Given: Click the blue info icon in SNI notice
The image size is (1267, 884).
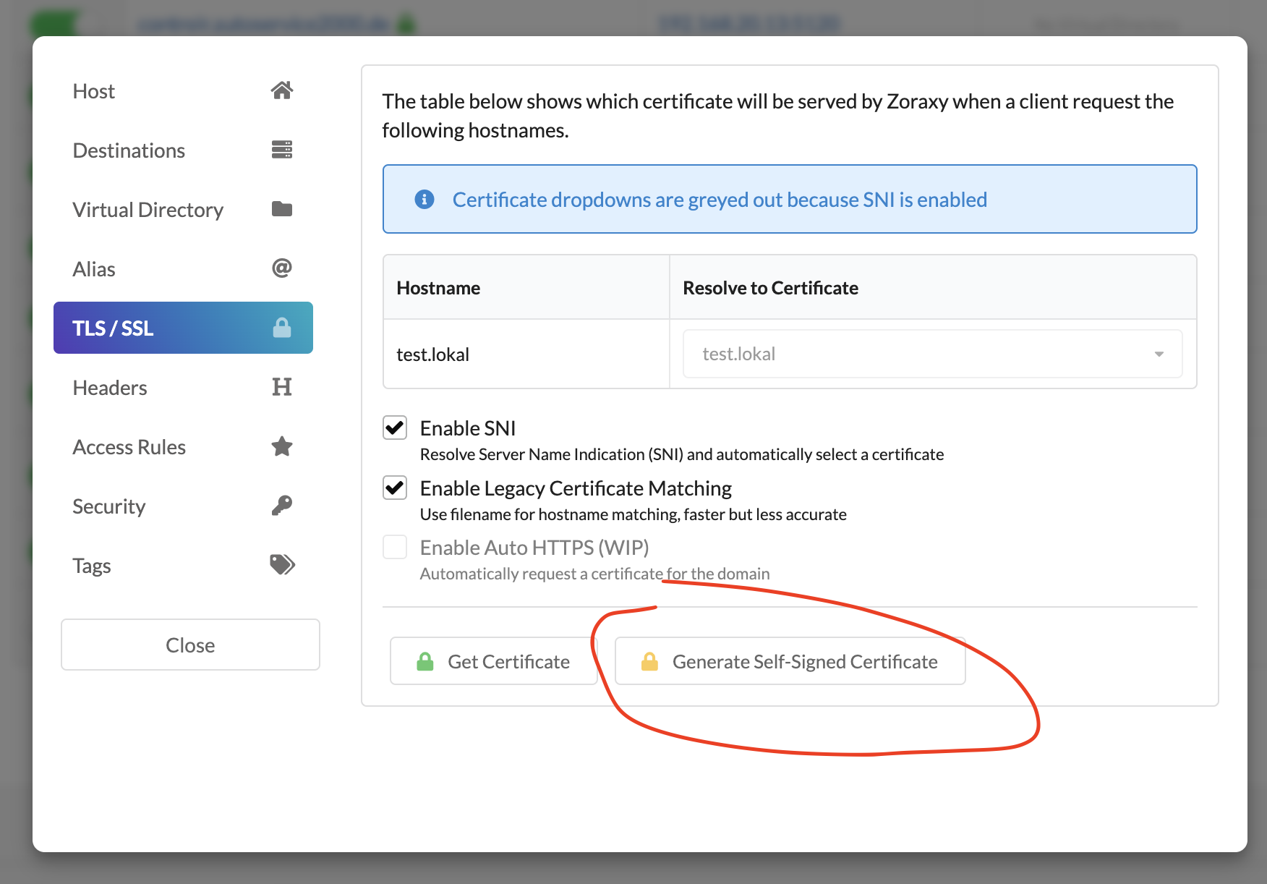Looking at the screenshot, I should 425,199.
